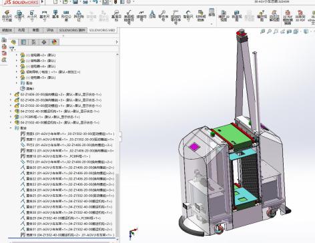Insert a Note annotation
The height and width of the screenshot is (243, 315).
(152, 14)
